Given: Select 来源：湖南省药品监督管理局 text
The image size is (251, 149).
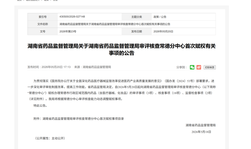Looking at the screenshot, I should point(92,67).
